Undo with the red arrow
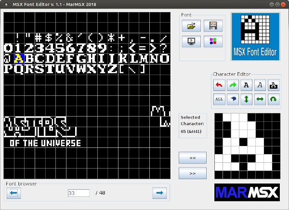Image resolution: width=289 pixels, height=210 pixels. (x=219, y=85)
